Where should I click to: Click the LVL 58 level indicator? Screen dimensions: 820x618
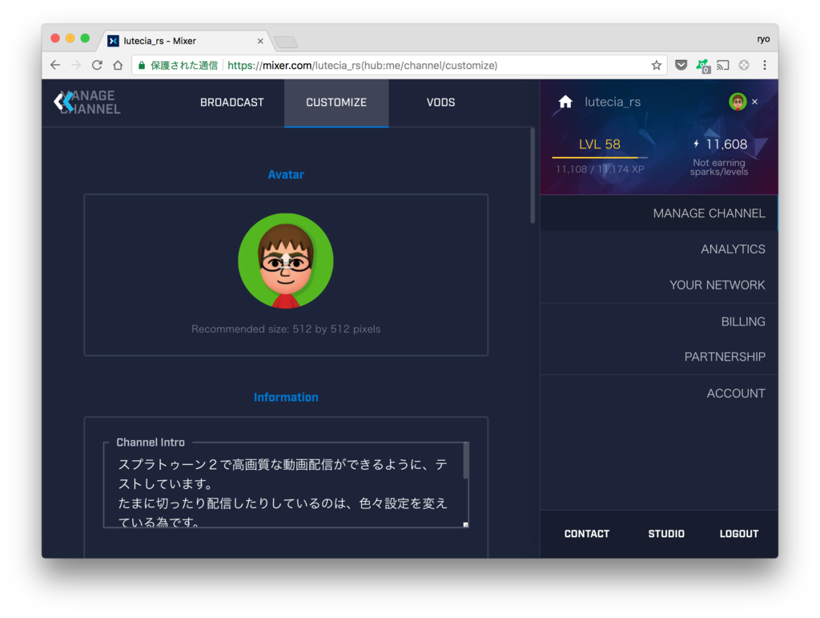coord(599,144)
